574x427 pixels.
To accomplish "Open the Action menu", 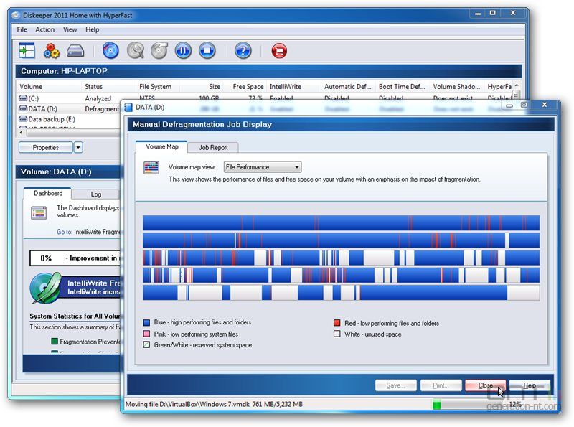I will (45, 29).
